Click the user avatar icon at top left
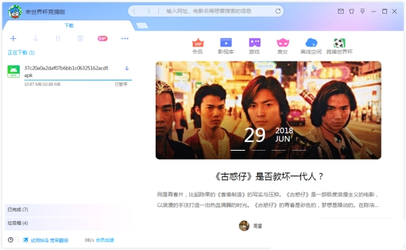Image resolution: width=406 pixels, height=250 pixels. coord(15,11)
